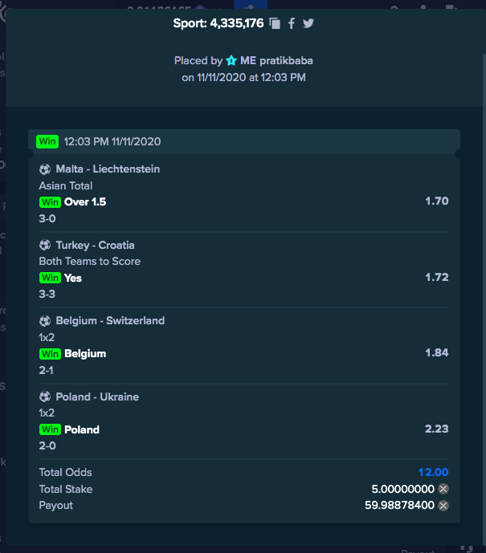486x553 pixels.
Task: Click the soccer icon for Turkey - Croatia
Action: point(45,245)
